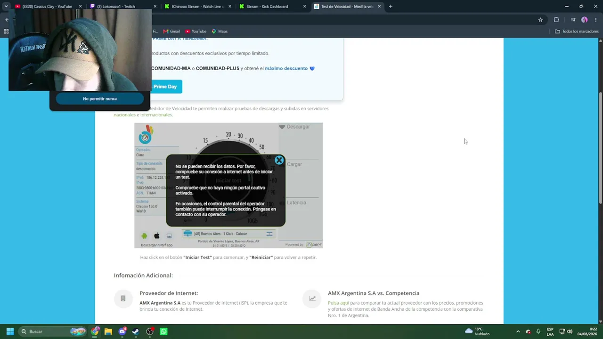Viewport: 603px width, 339px height.
Task: Close the Test de Velocidad tab
Action: 379,7
